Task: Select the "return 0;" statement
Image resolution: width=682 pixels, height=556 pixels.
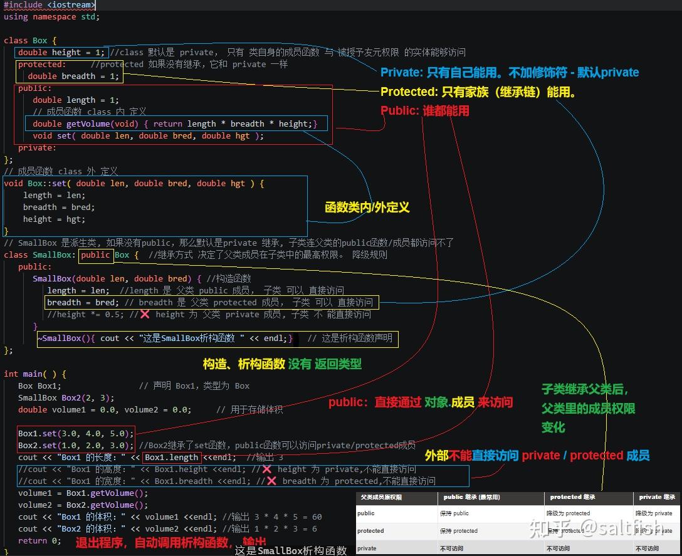Action: (39, 541)
